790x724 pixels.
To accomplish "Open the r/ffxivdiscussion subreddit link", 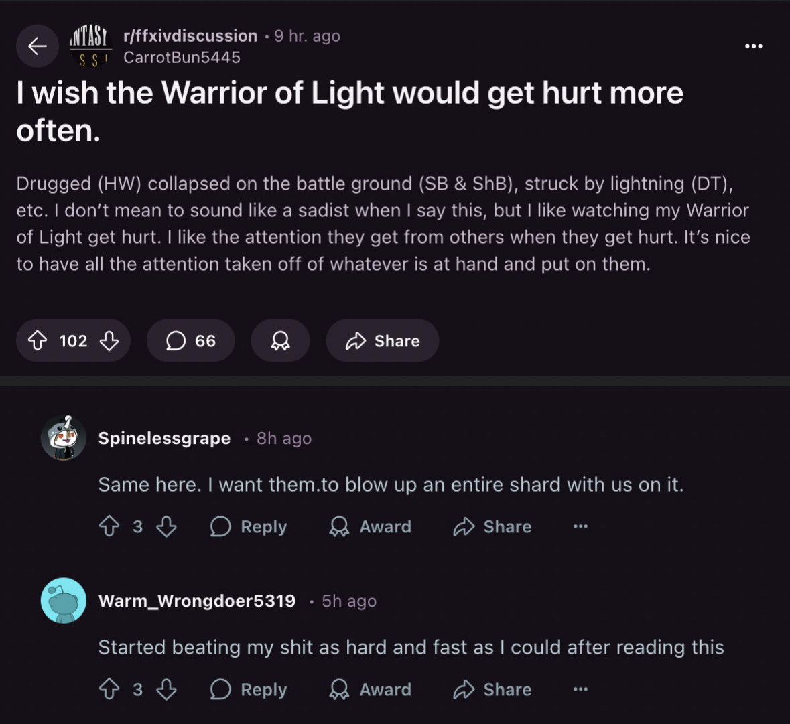I will [x=190, y=36].
